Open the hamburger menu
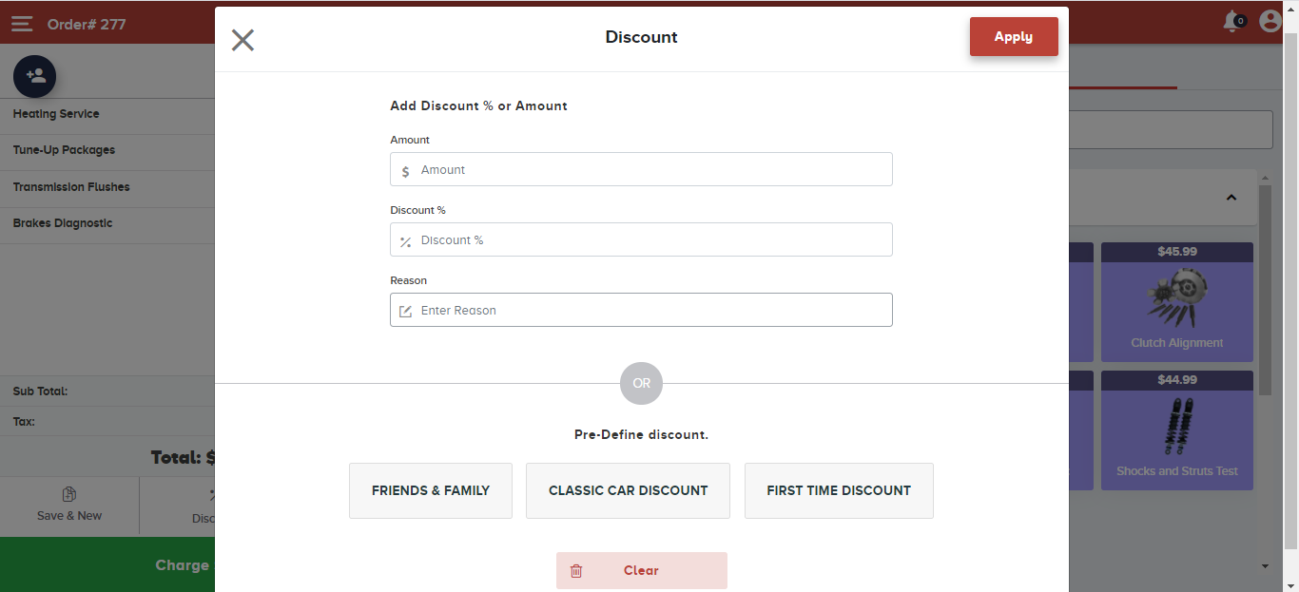Screen dimensions: 1299x592 point(22,24)
